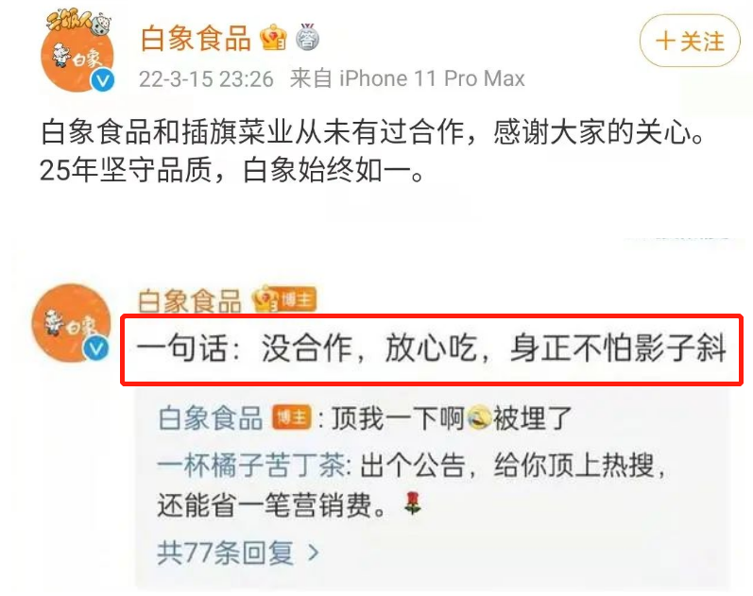Tap 来自 iPhone 11 Pro Max source label
Viewport: 753px width, 596px height.
(407, 78)
